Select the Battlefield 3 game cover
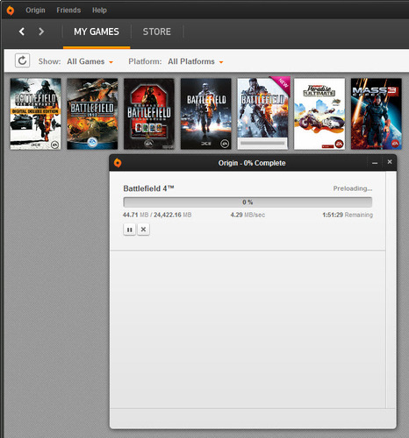Image resolution: width=409 pixels, height=438 pixels. 206,114
